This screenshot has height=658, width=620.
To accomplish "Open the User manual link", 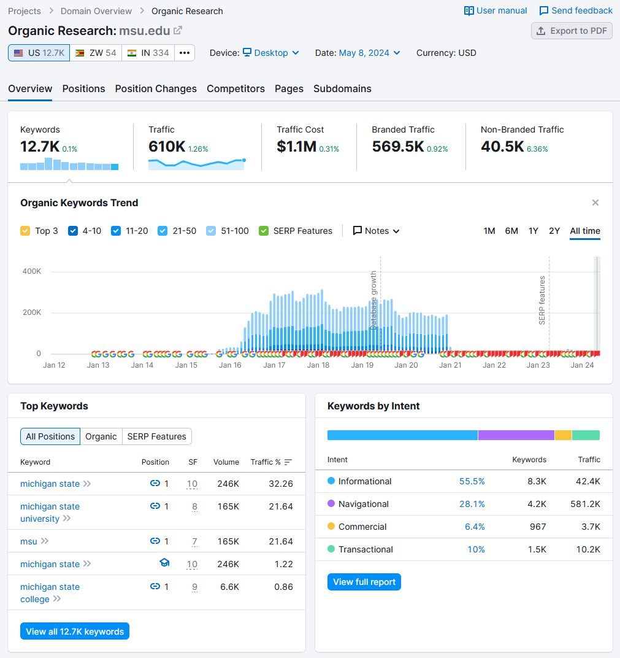I will pyautogui.click(x=496, y=11).
